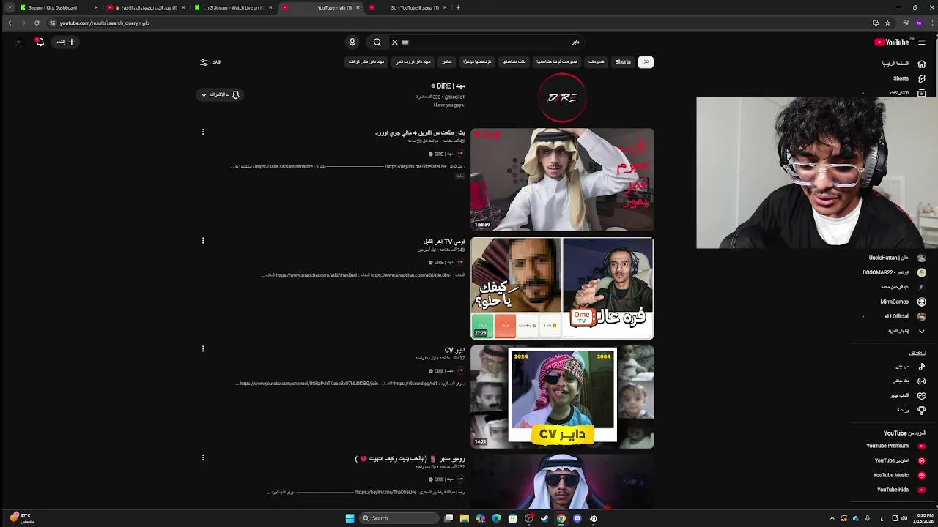Click the search magnifier button
The width and height of the screenshot is (938, 527).
click(x=377, y=42)
